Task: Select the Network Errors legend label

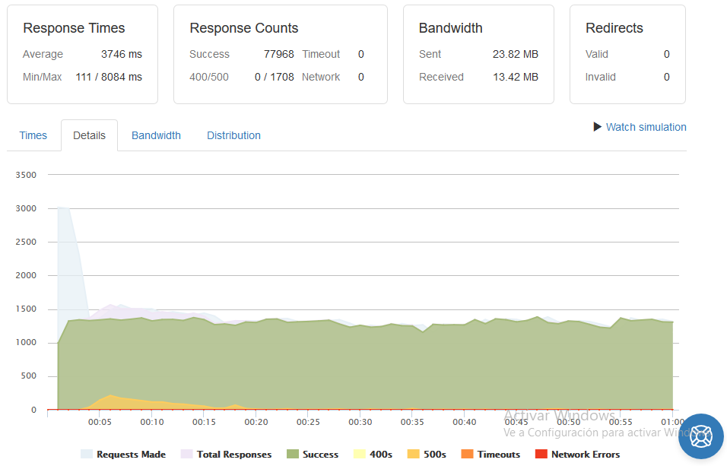Action: [586, 455]
